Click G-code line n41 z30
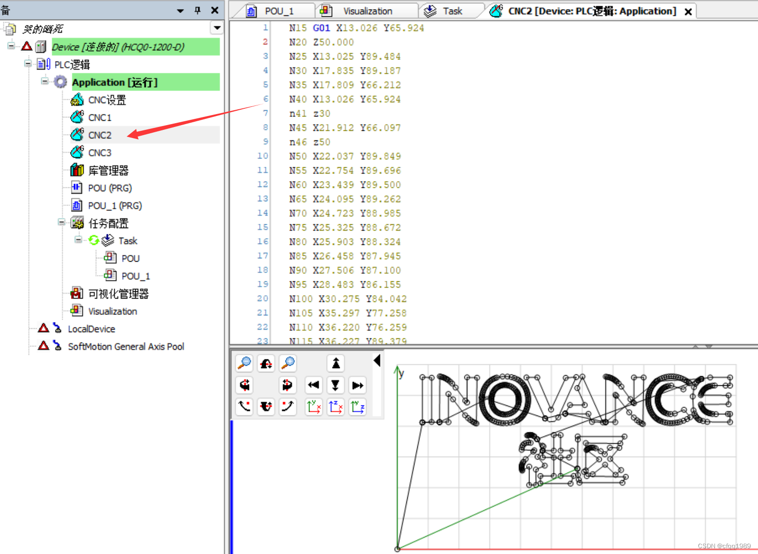 (x=309, y=114)
